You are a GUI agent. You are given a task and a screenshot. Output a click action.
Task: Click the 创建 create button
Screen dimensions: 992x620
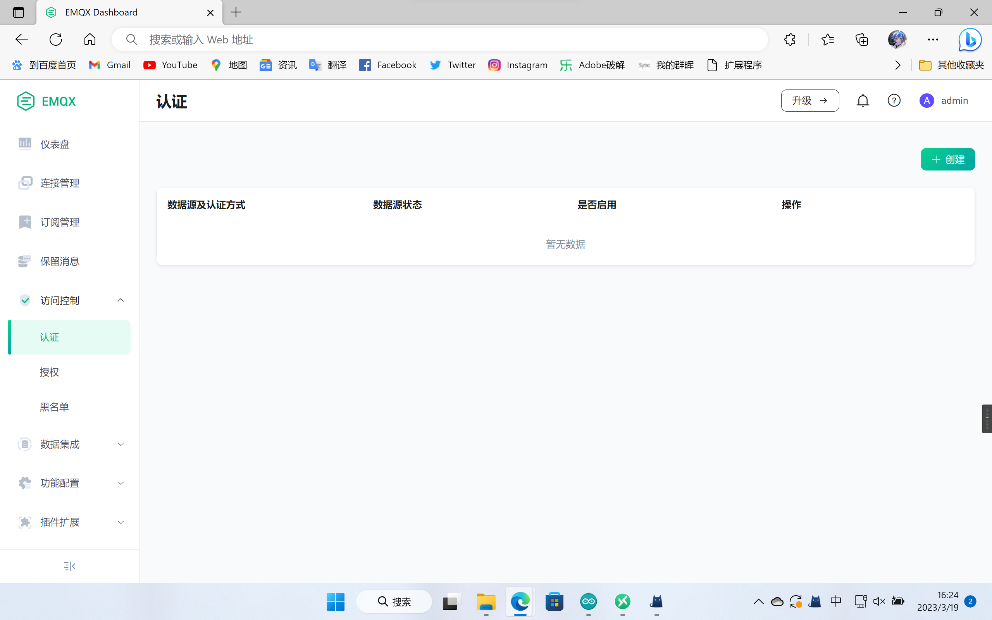pos(947,159)
